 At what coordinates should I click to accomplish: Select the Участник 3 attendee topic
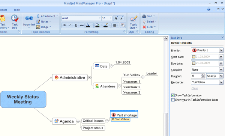pyautogui.click(x=132, y=92)
